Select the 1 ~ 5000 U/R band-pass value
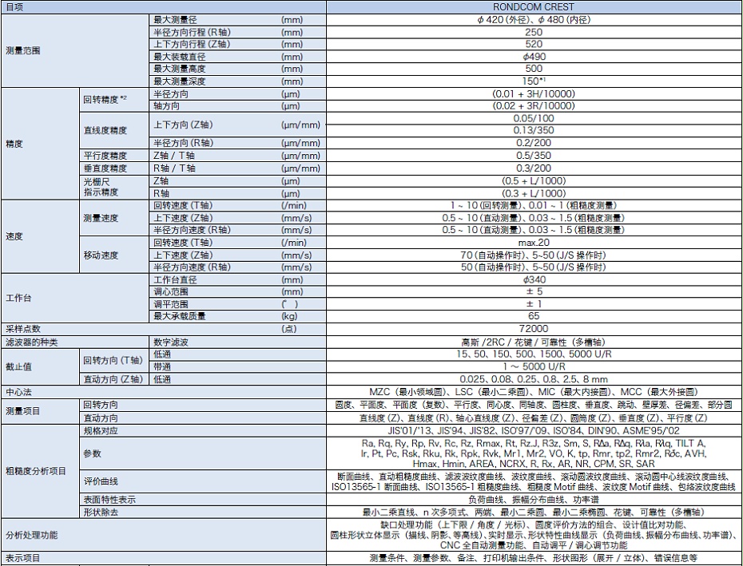Viewport: 743px width, 566px height. tap(534, 366)
